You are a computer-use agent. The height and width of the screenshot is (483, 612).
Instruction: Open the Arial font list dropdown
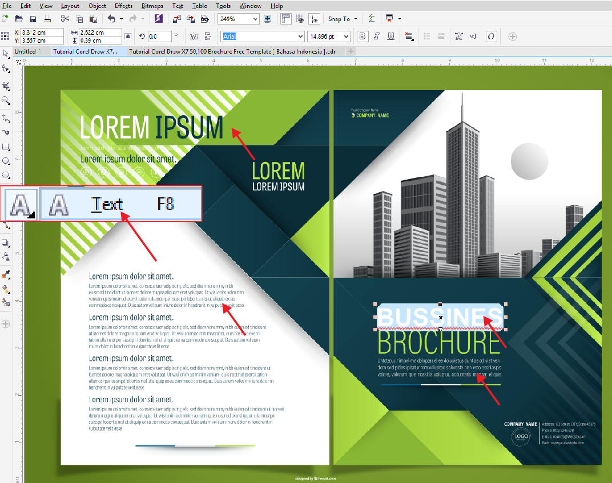click(299, 36)
